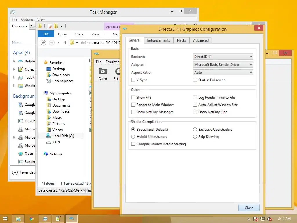Open the Adapter dropdown
The image size is (297, 223).
pos(223,64)
